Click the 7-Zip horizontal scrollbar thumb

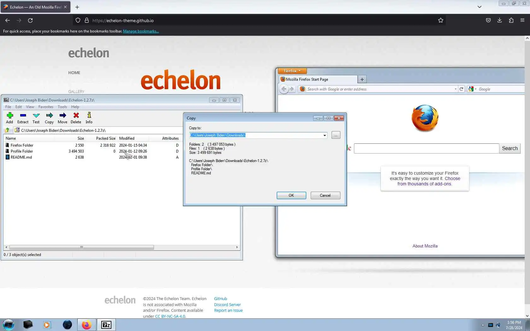[x=81, y=247]
